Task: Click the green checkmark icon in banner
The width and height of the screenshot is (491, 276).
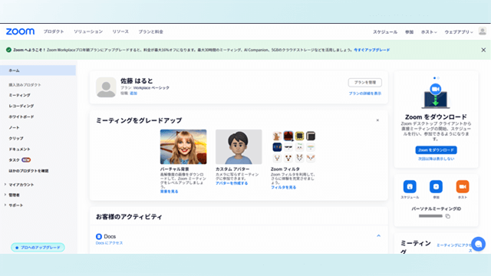Action: [8, 50]
